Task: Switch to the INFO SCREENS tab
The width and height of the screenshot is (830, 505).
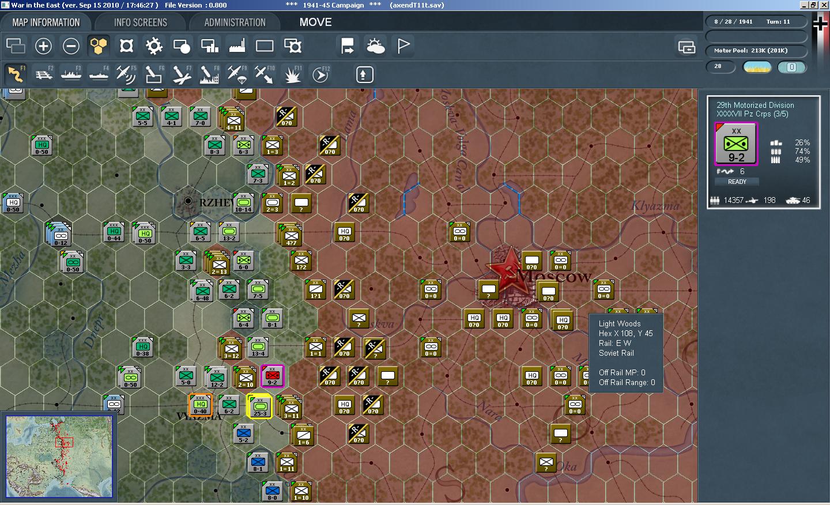Action: (x=141, y=22)
